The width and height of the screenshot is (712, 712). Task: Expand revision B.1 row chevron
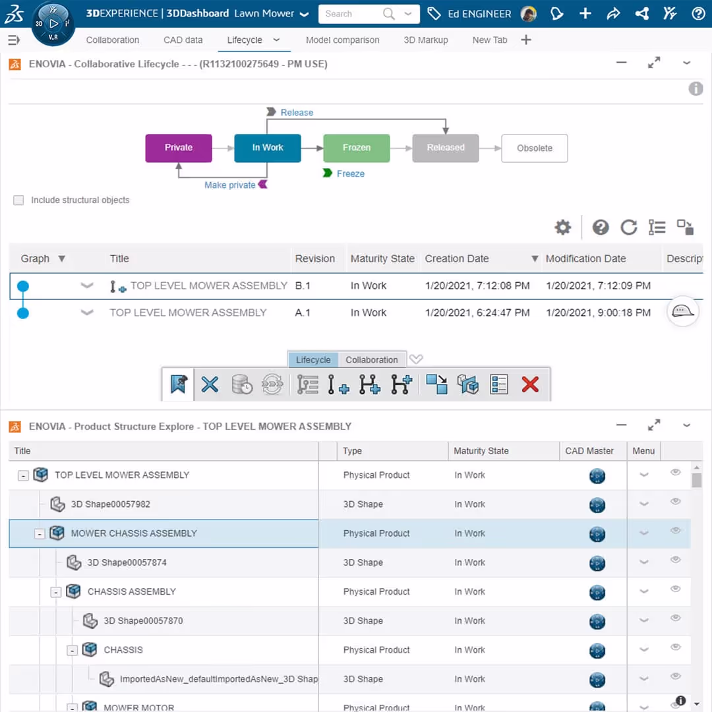coord(87,285)
